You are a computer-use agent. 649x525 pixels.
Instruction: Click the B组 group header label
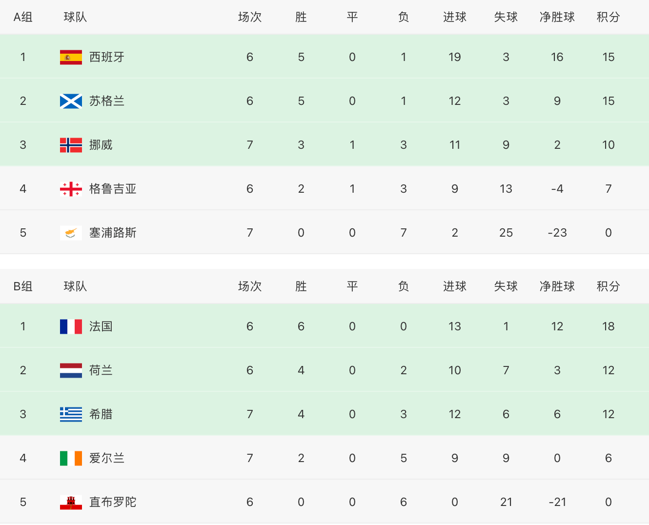pyautogui.click(x=23, y=286)
